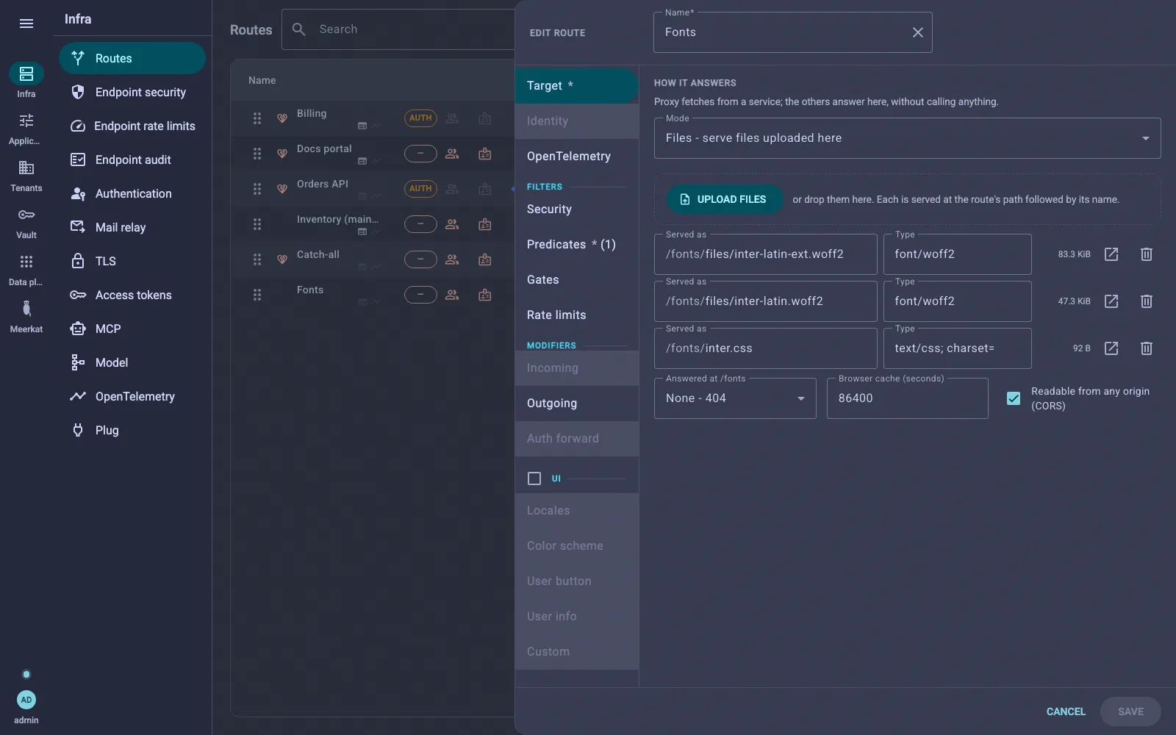The width and height of the screenshot is (1176, 735).
Task: Go to the Rate limits tab
Action: [576, 315]
